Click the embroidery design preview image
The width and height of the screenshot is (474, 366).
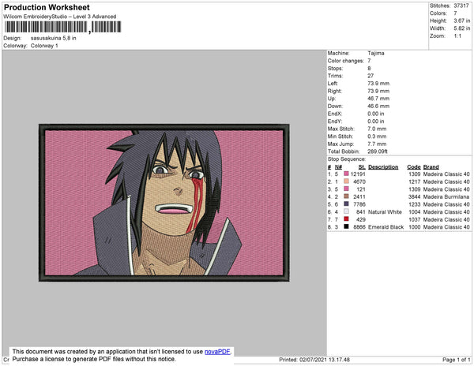tap(164, 203)
